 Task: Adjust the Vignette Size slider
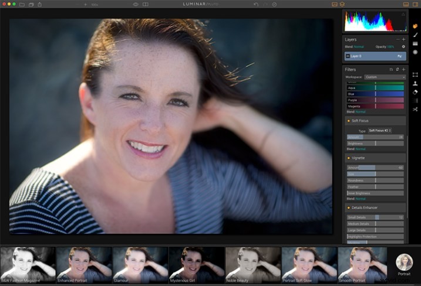click(x=375, y=174)
